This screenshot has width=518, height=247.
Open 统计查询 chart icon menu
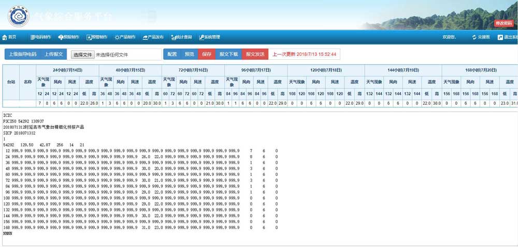pos(173,37)
